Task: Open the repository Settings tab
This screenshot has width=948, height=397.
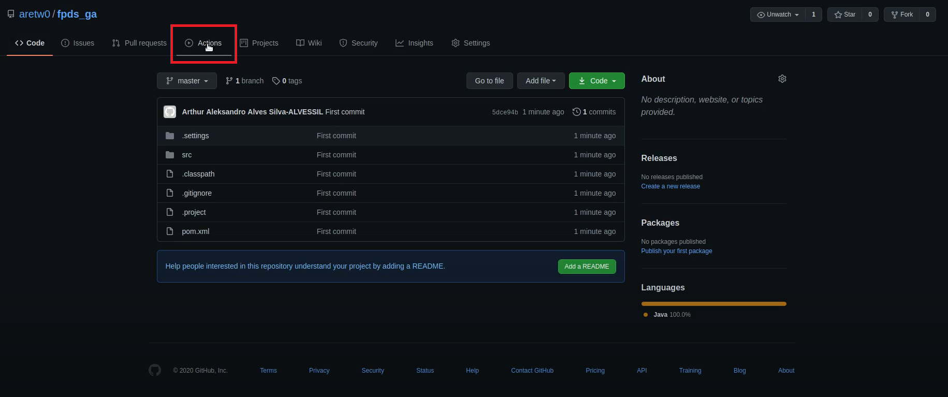Action: coord(471,43)
